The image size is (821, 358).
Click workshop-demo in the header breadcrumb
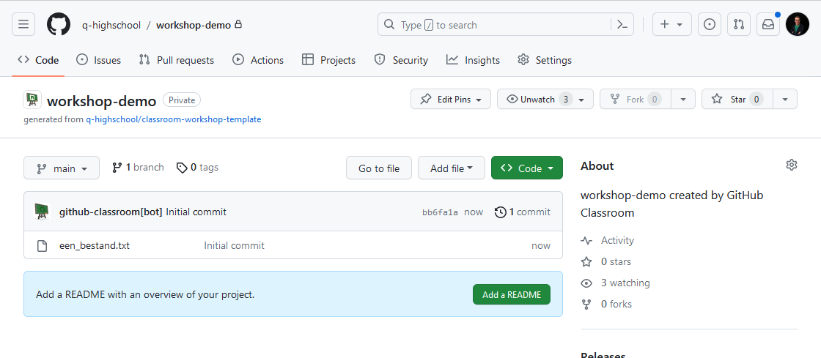(x=194, y=25)
